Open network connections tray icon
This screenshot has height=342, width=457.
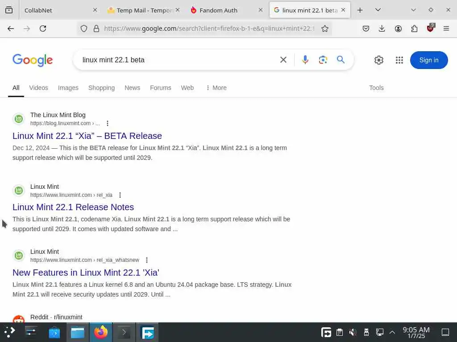(379, 332)
